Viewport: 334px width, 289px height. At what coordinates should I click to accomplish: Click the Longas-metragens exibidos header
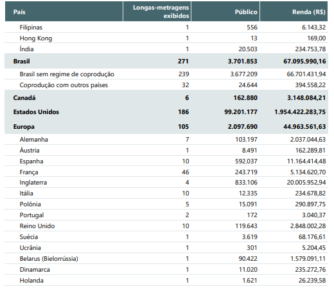(157, 12)
